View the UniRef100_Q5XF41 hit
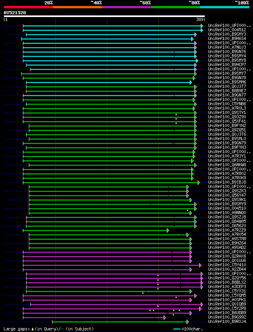Screen dimensions: 253x332 (x=227, y=121)
